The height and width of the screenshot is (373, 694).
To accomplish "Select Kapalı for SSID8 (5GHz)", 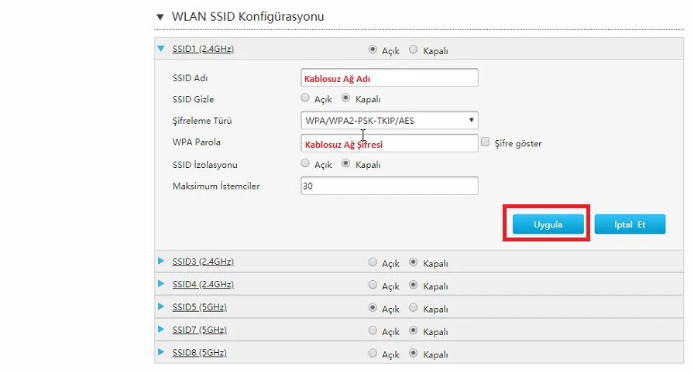I will [413, 353].
